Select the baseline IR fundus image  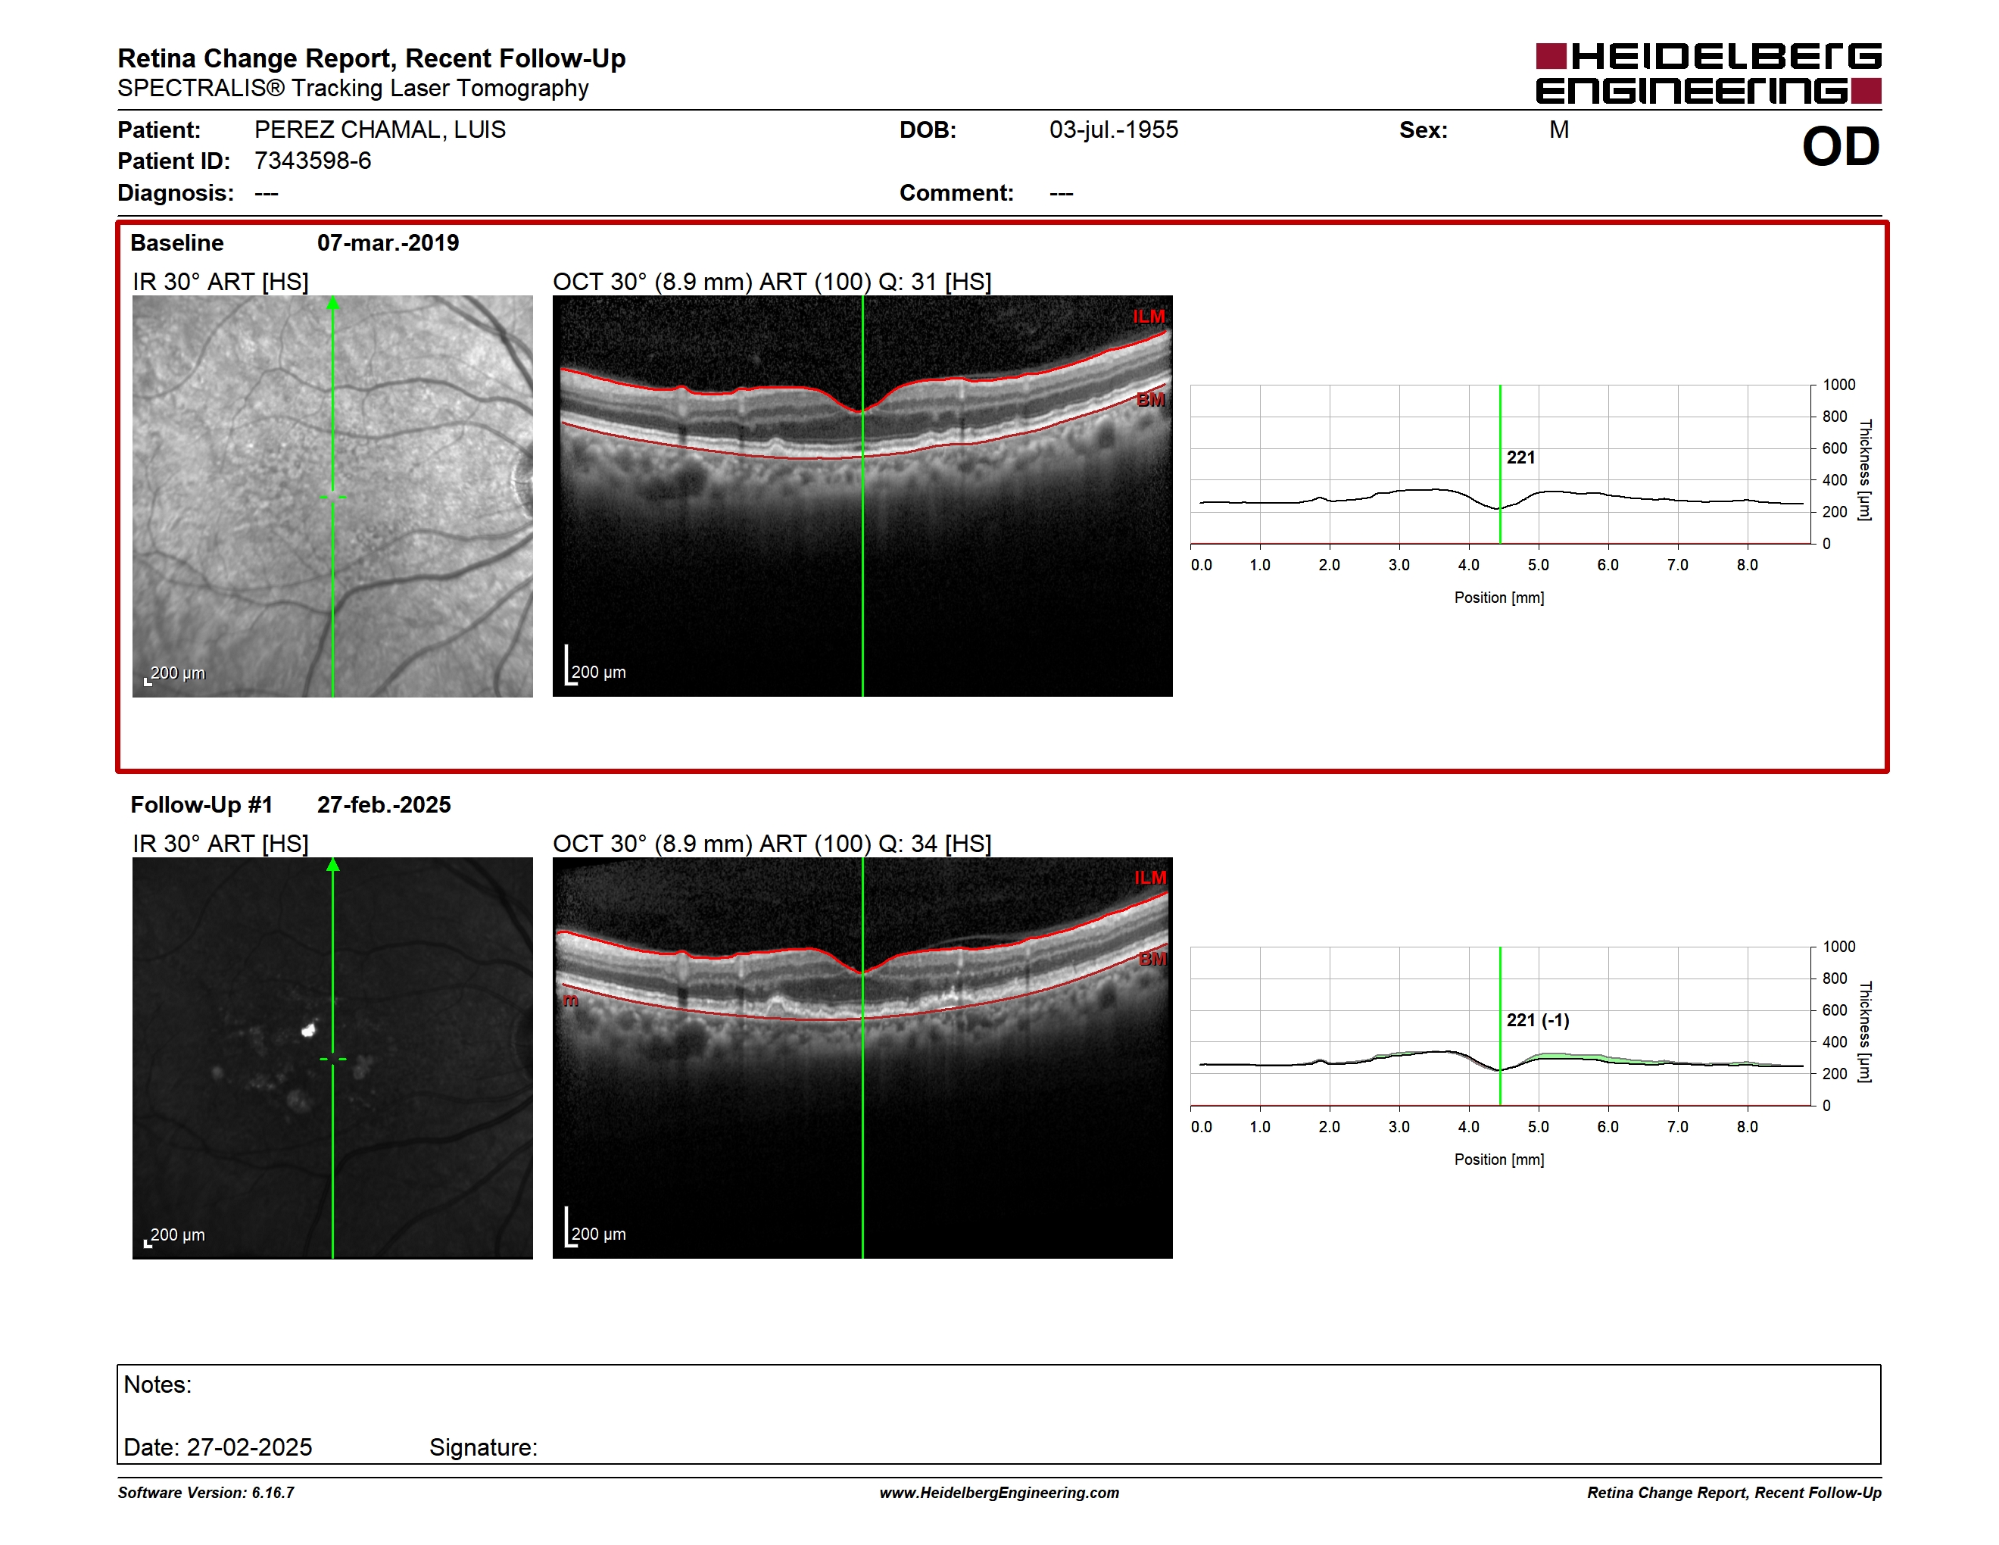(x=332, y=496)
